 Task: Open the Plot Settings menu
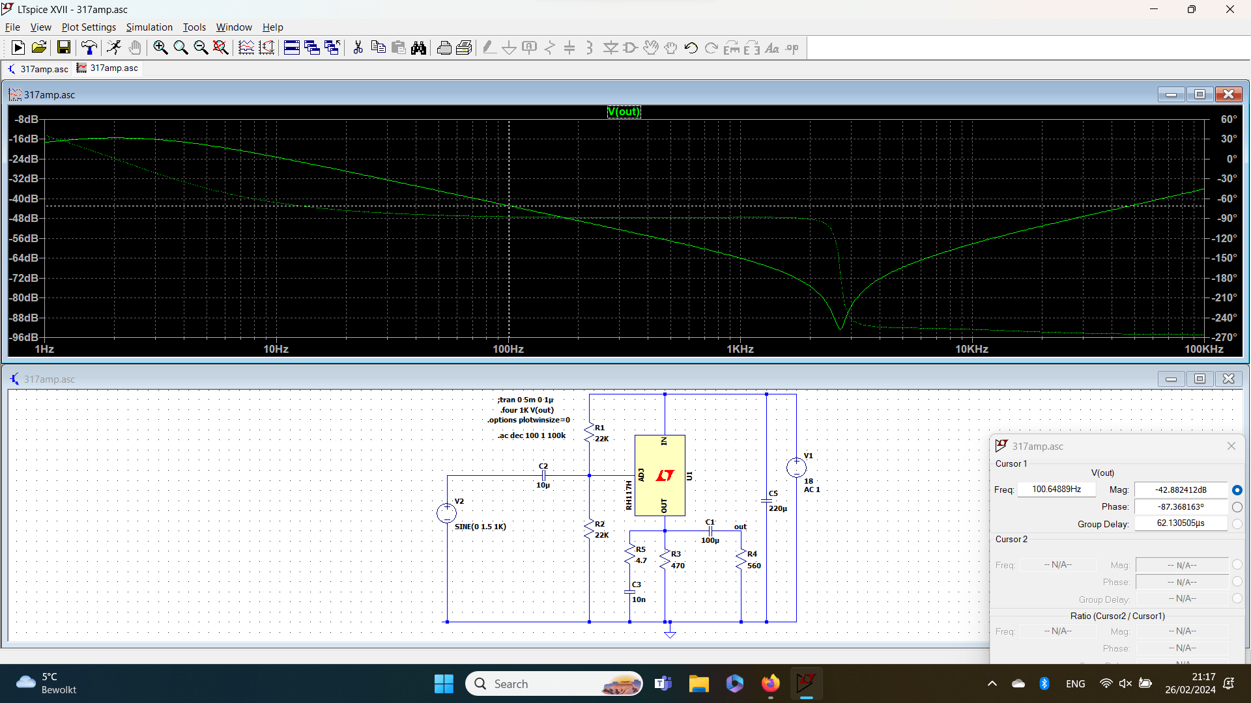point(89,27)
